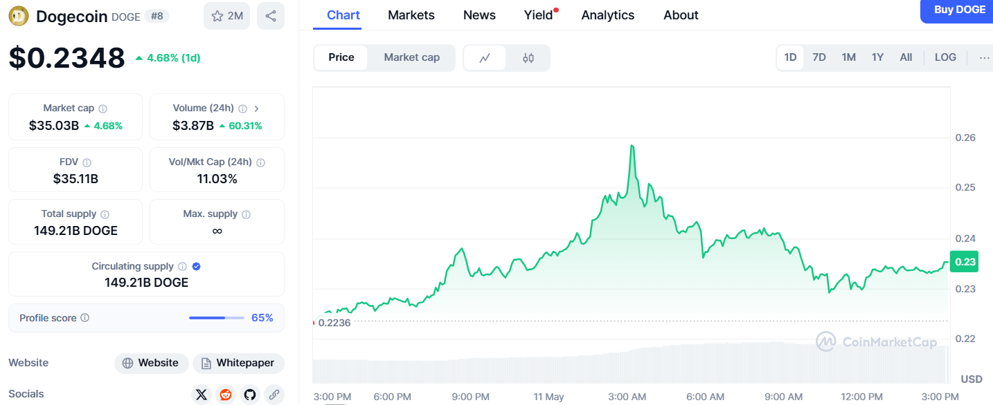
Task: Click the CoinMarketCap watermark logo
Action: (x=877, y=341)
